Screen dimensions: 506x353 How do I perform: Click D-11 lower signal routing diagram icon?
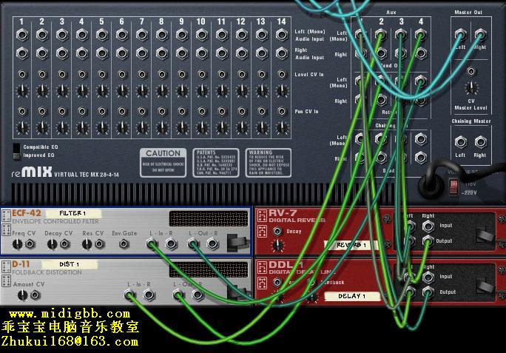click(x=6, y=281)
